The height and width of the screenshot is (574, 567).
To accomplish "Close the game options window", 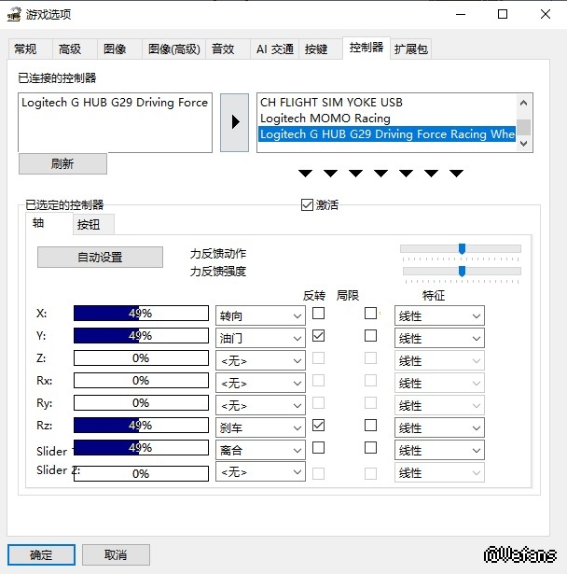I will coord(545,14).
